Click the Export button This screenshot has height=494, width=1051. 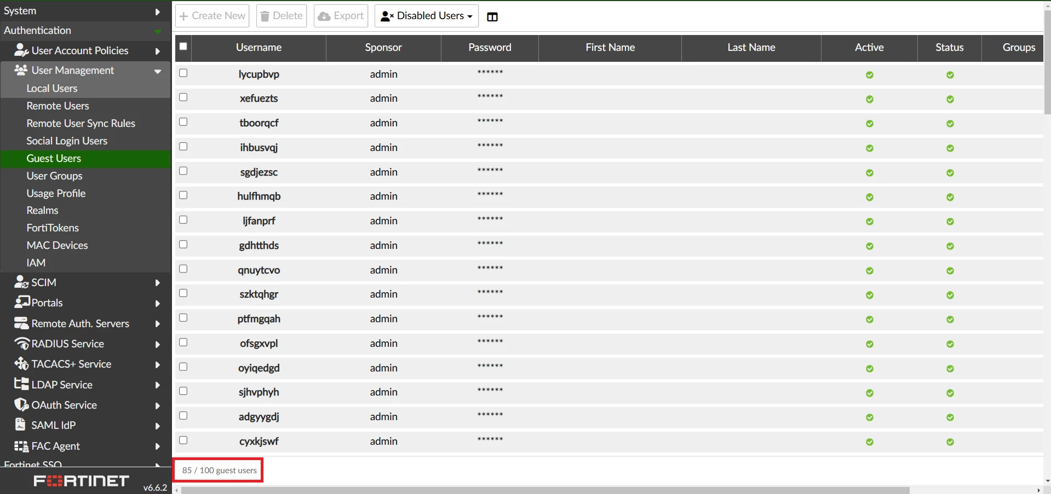(x=341, y=16)
